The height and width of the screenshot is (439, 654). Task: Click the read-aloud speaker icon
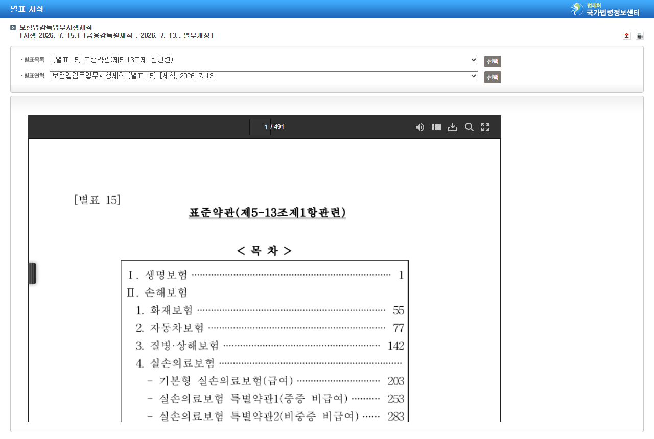coord(420,127)
